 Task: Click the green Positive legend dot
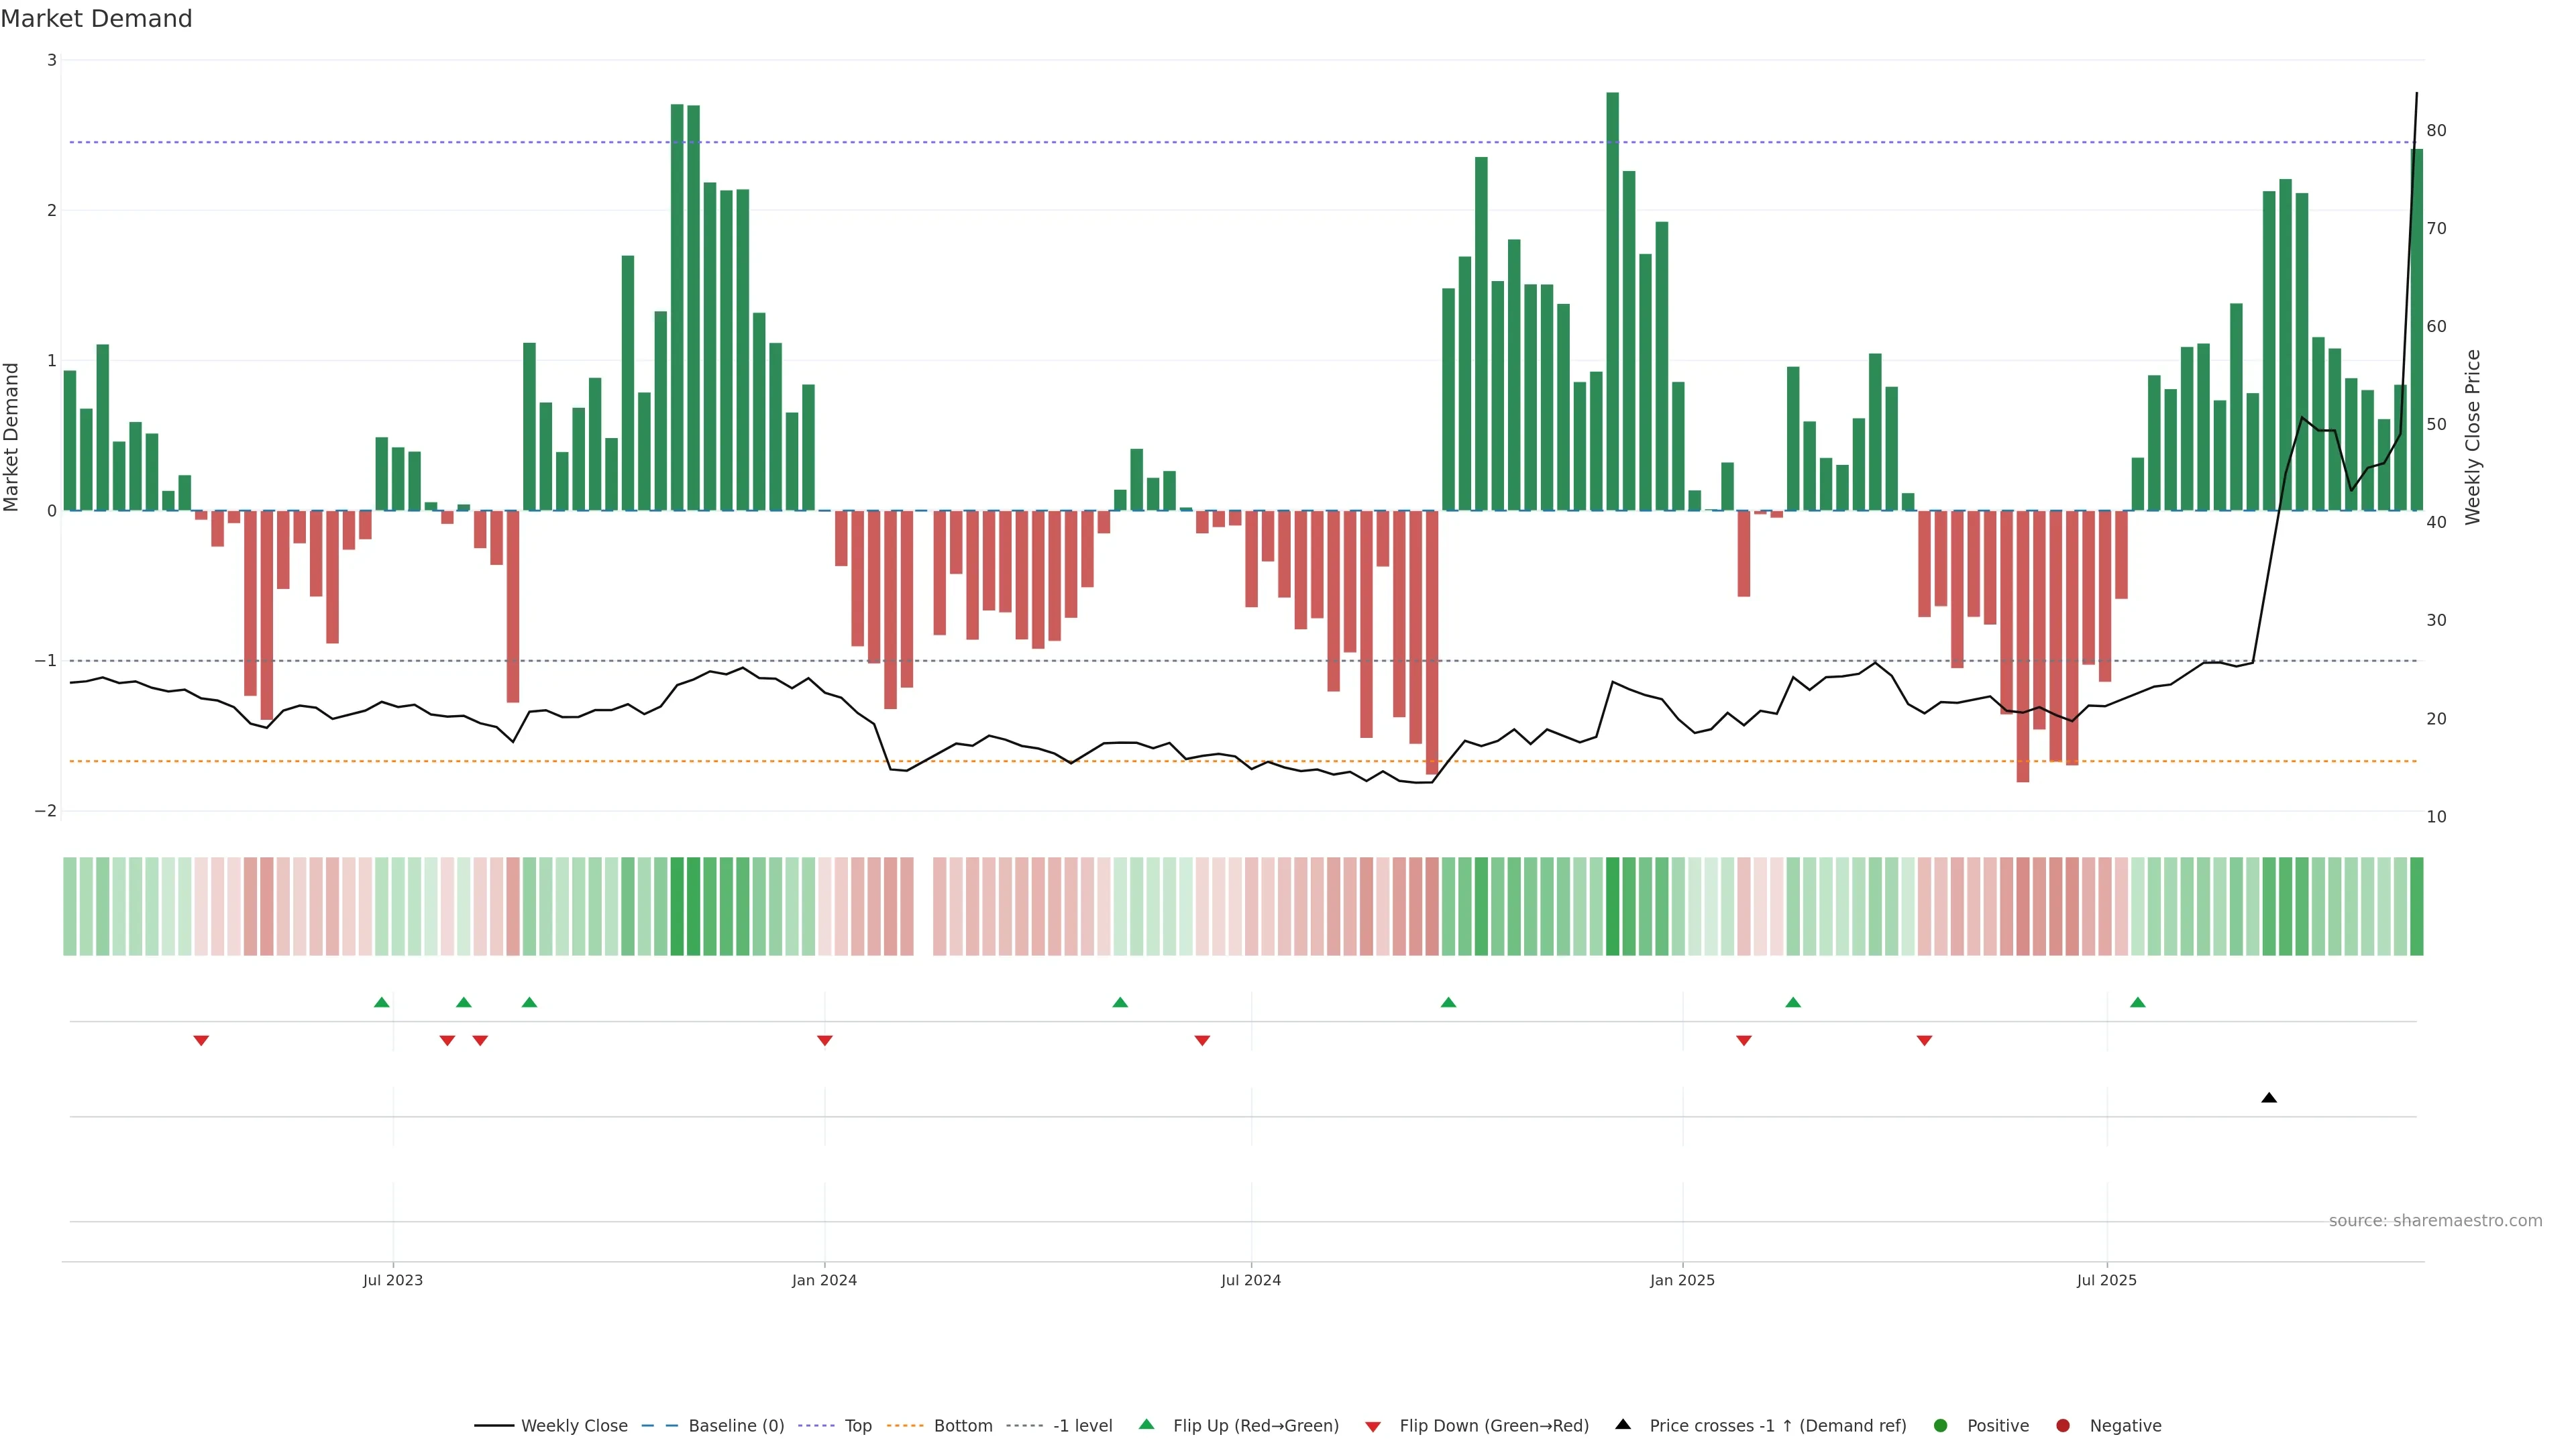(1941, 1425)
